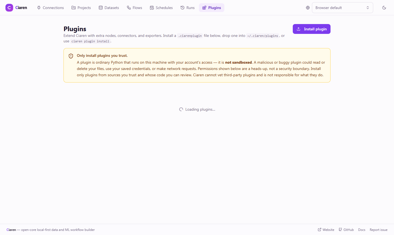Click the Loading plugins spinner icon

[181, 109]
